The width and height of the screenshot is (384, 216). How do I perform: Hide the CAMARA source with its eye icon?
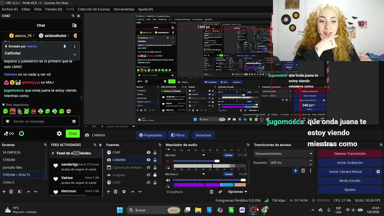click(x=148, y=160)
